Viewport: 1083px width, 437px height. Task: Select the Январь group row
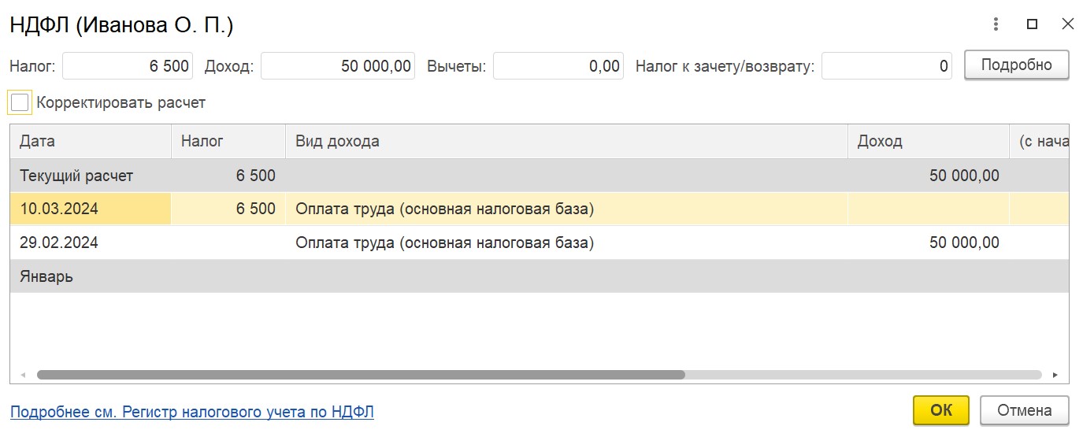540,276
